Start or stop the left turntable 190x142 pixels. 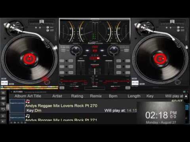click(x=4, y=83)
